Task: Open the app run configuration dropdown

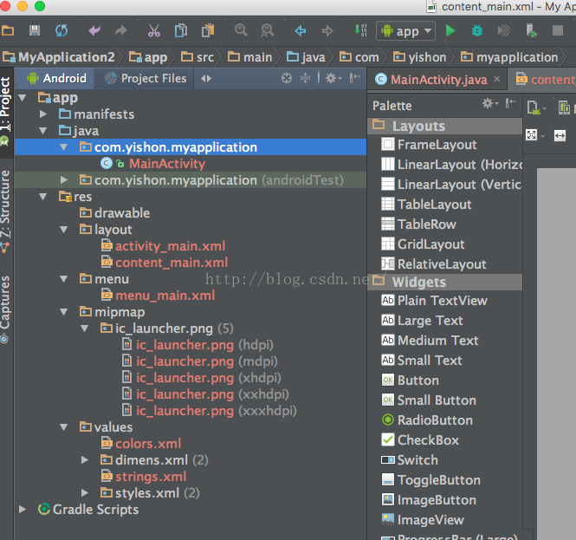Action: 405,31
